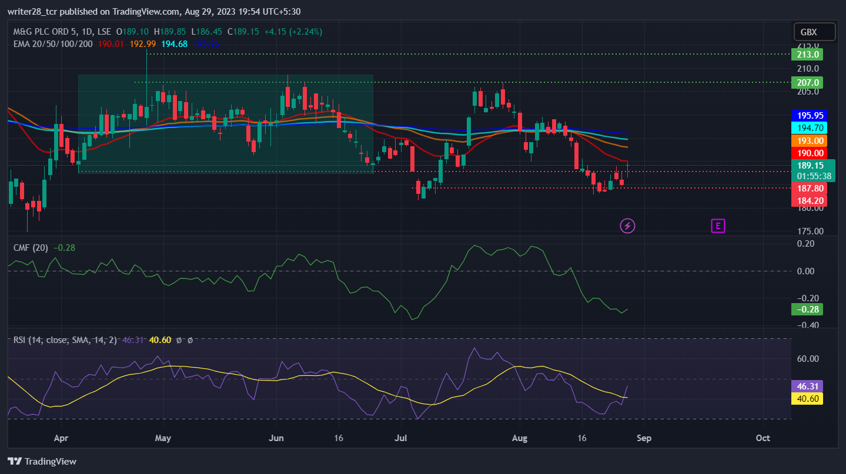Click the 213.0 price label on the axis
The height and width of the screenshot is (474, 846).
click(807, 55)
